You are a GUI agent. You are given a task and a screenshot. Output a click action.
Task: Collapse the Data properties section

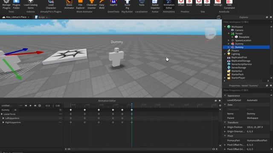coord(225,105)
